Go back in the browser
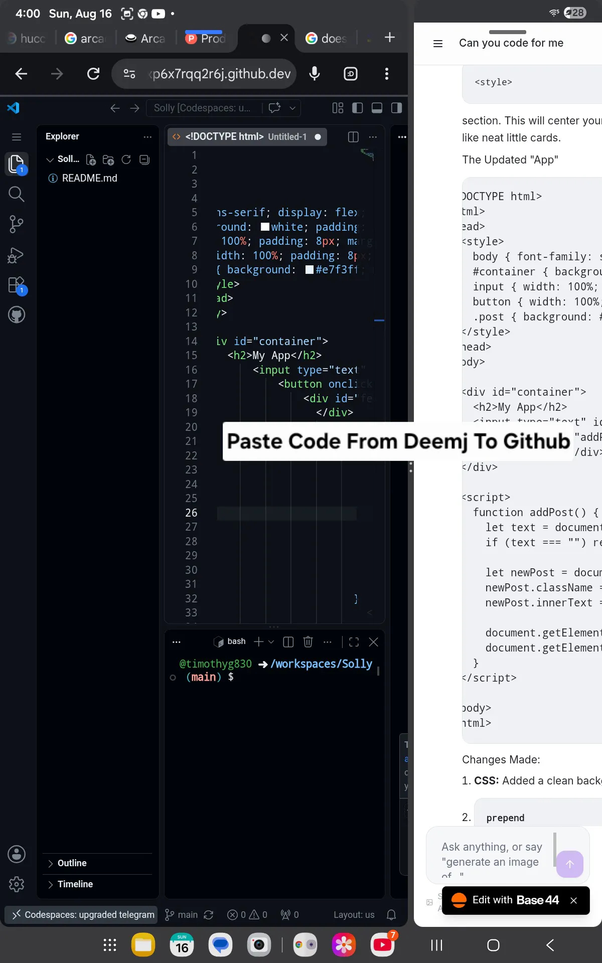Image resolution: width=602 pixels, height=963 pixels. [x=21, y=74]
